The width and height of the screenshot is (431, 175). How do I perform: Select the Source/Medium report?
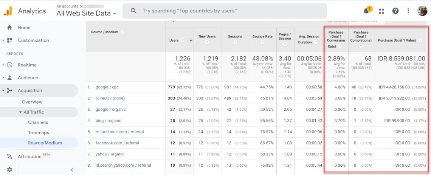coord(45,143)
